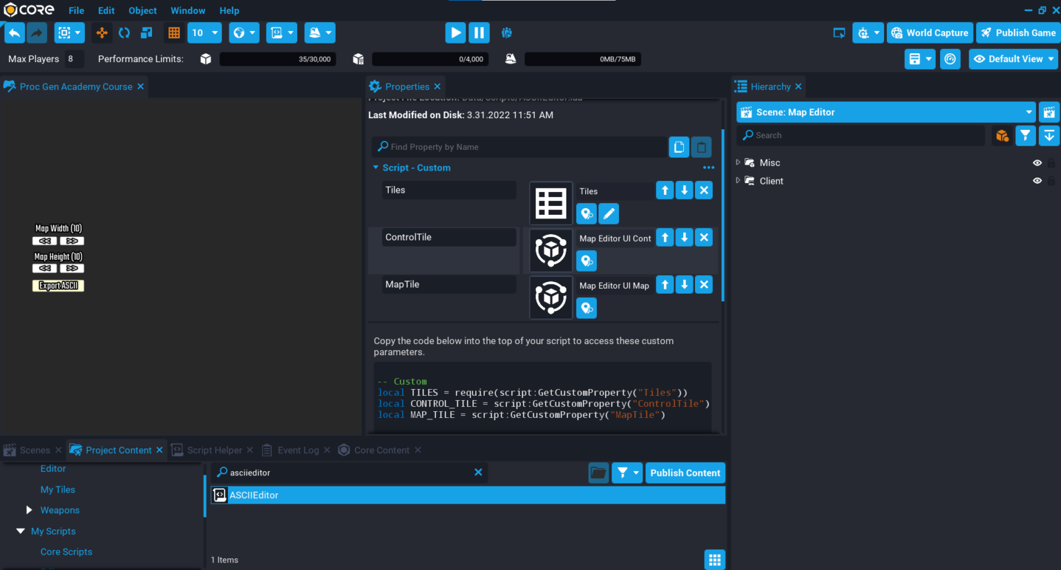Open the Window menu

[x=188, y=10]
